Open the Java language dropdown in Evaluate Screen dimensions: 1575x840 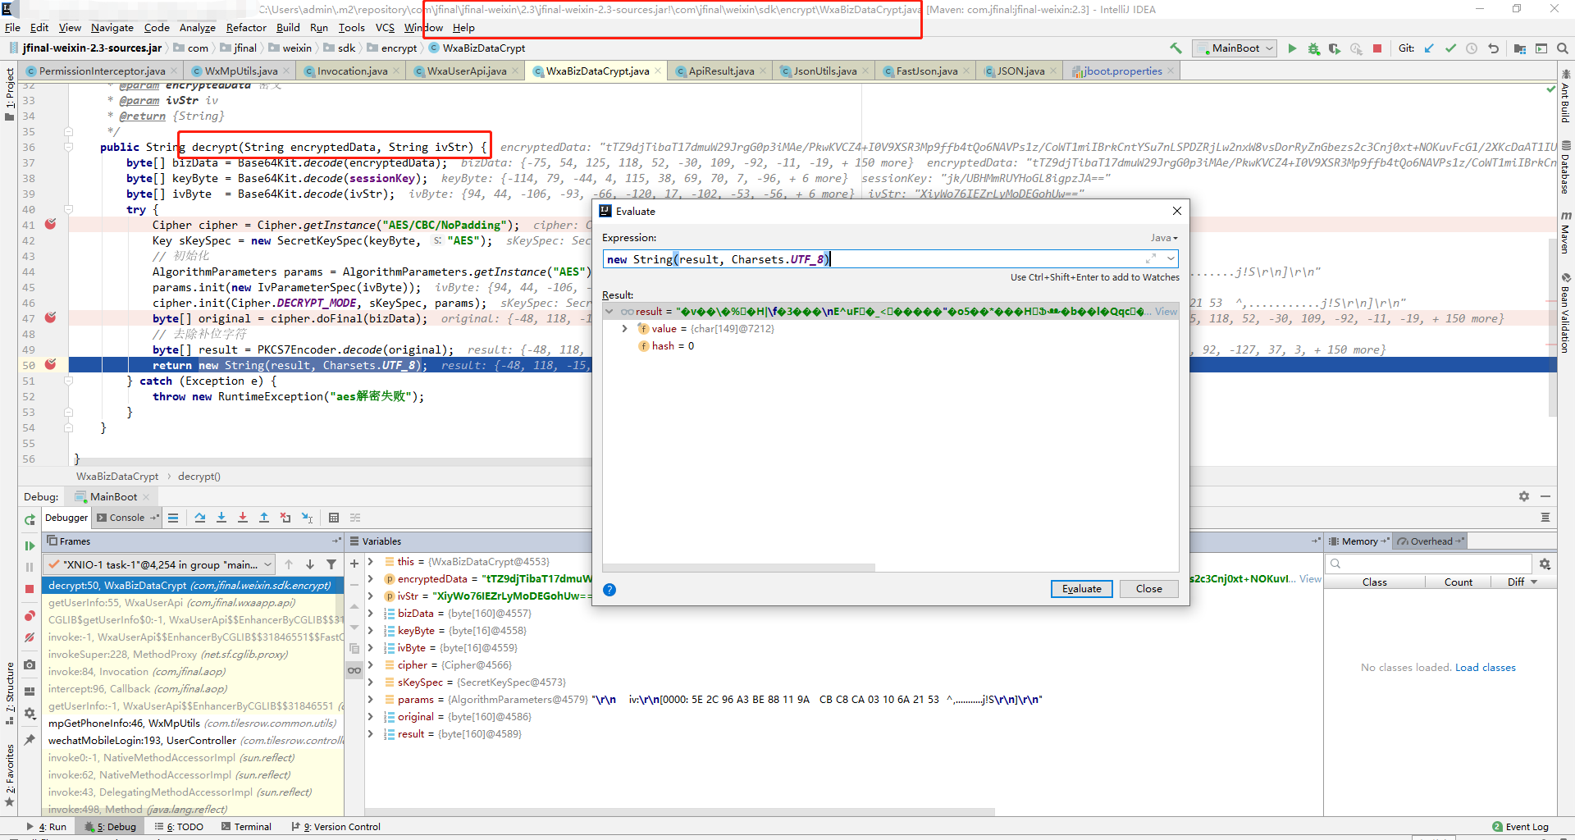(1164, 238)
